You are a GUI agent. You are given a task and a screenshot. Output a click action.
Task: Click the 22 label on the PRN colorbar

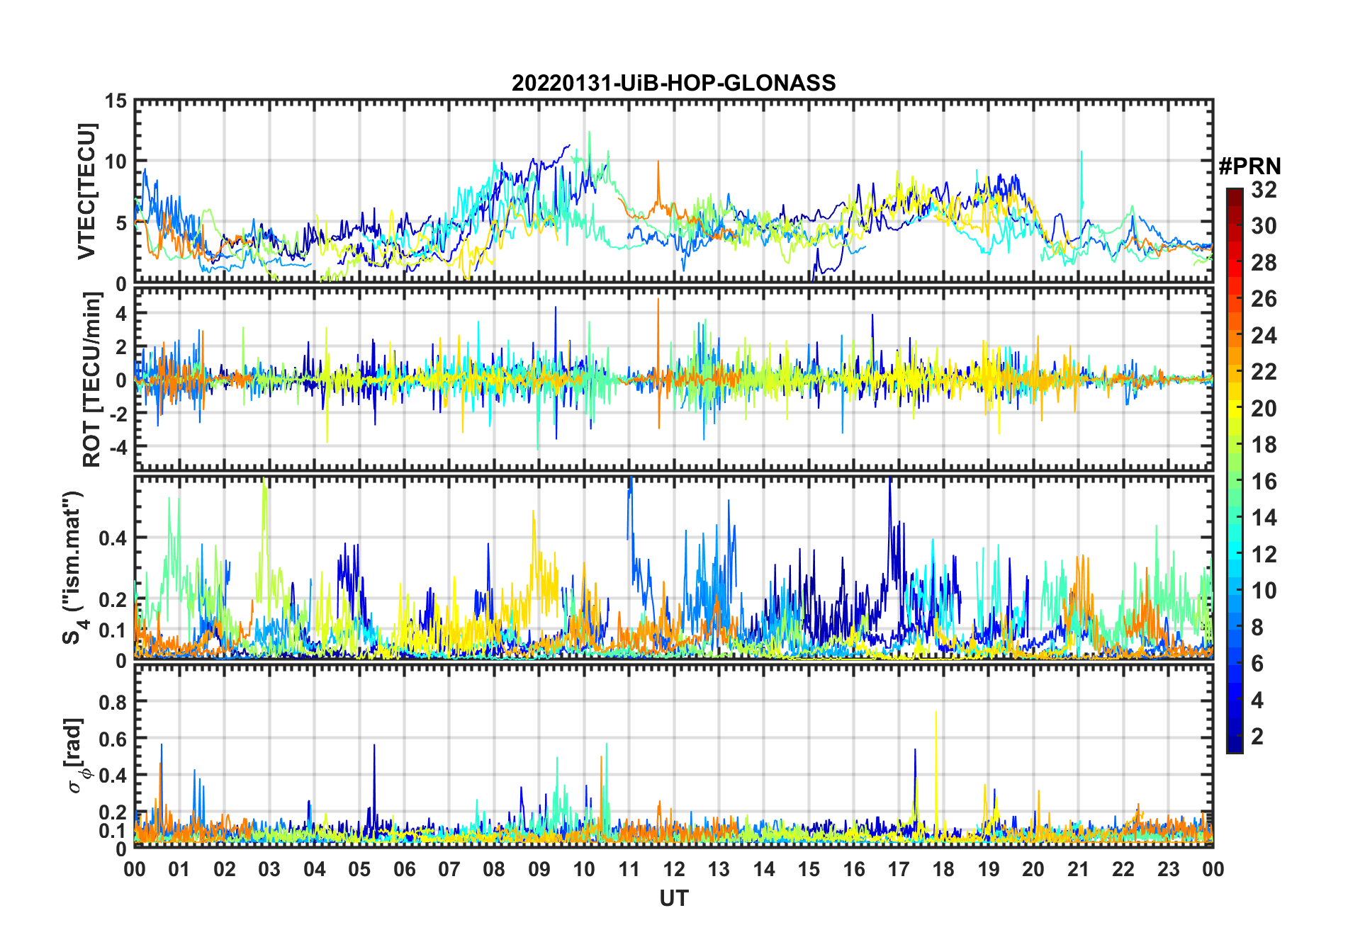[1264, 372]
